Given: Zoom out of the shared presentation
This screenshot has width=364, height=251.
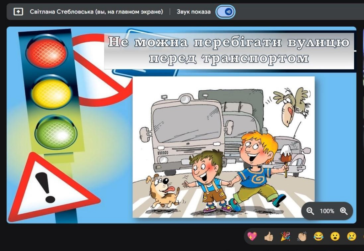Looking at the screenshot, I should pos(310,211).
